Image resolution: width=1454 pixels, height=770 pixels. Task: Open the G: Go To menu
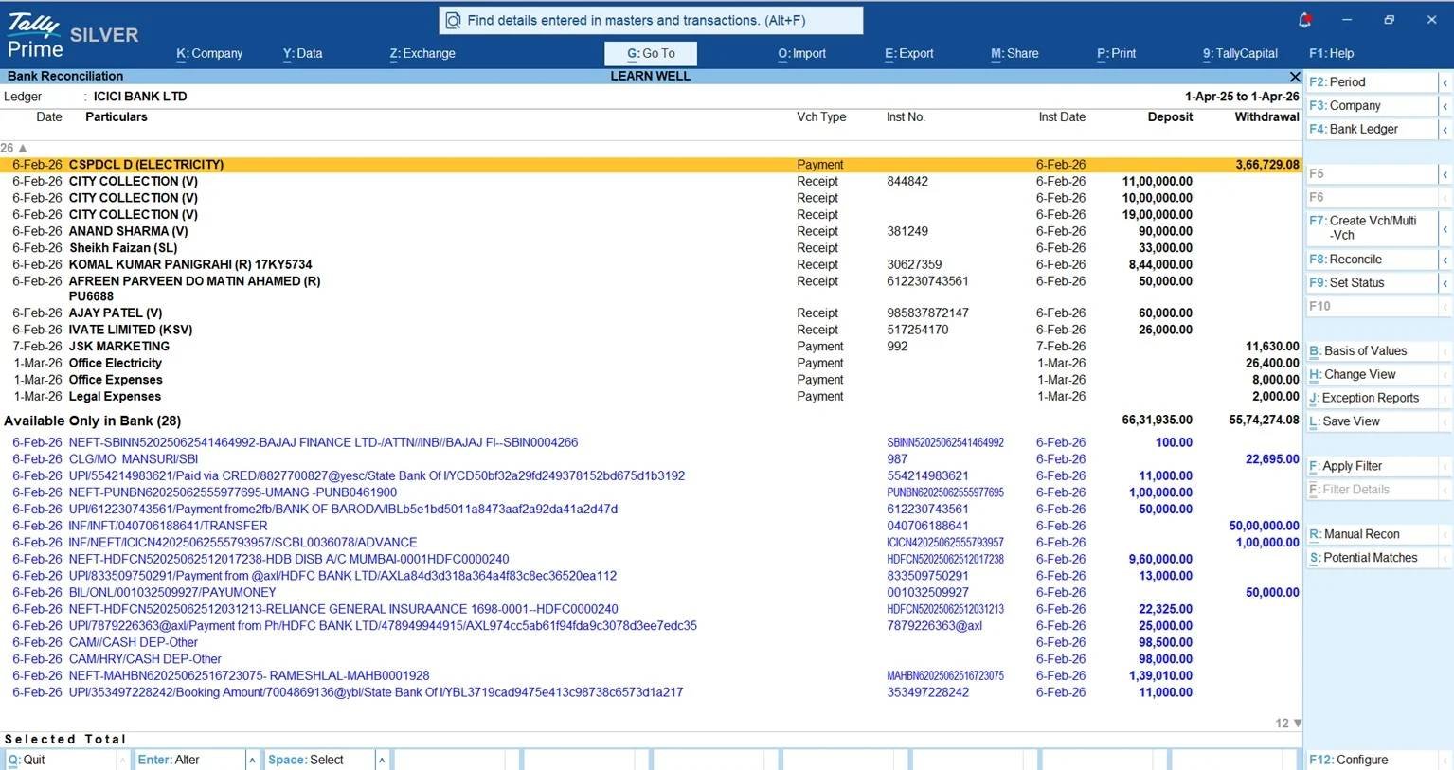tap(651, 54)
